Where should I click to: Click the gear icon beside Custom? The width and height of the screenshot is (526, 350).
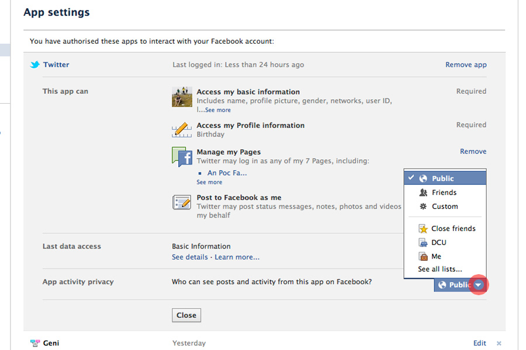[424, 206]
